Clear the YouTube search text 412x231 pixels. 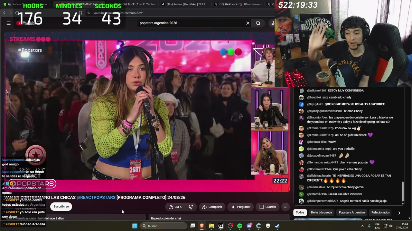[x=248, y=23]
